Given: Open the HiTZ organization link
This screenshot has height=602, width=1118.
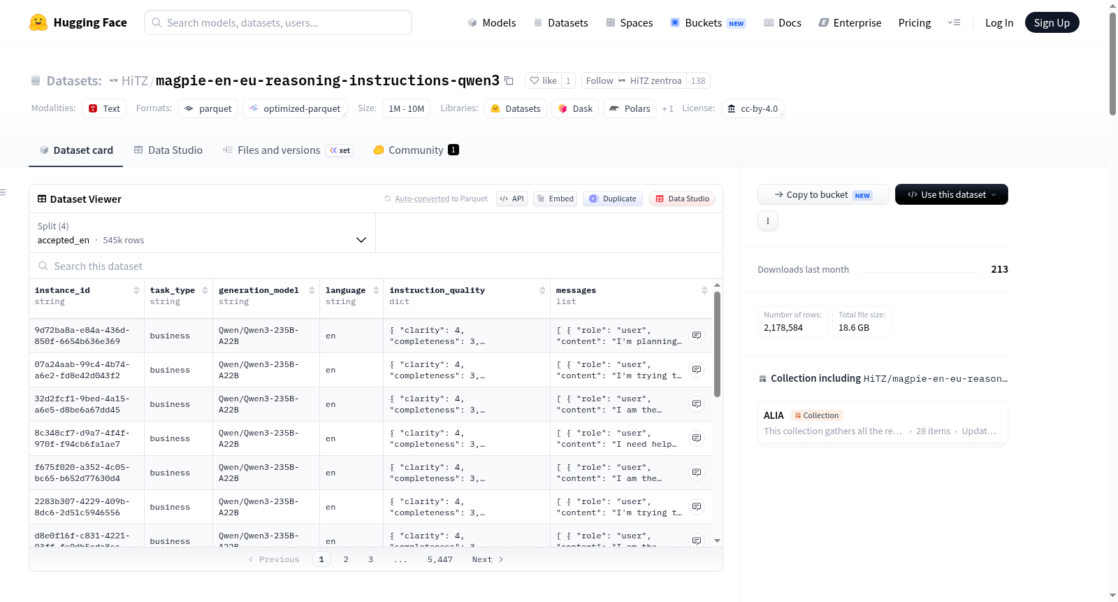Looking at the screenshot, I should pos(135,80).
